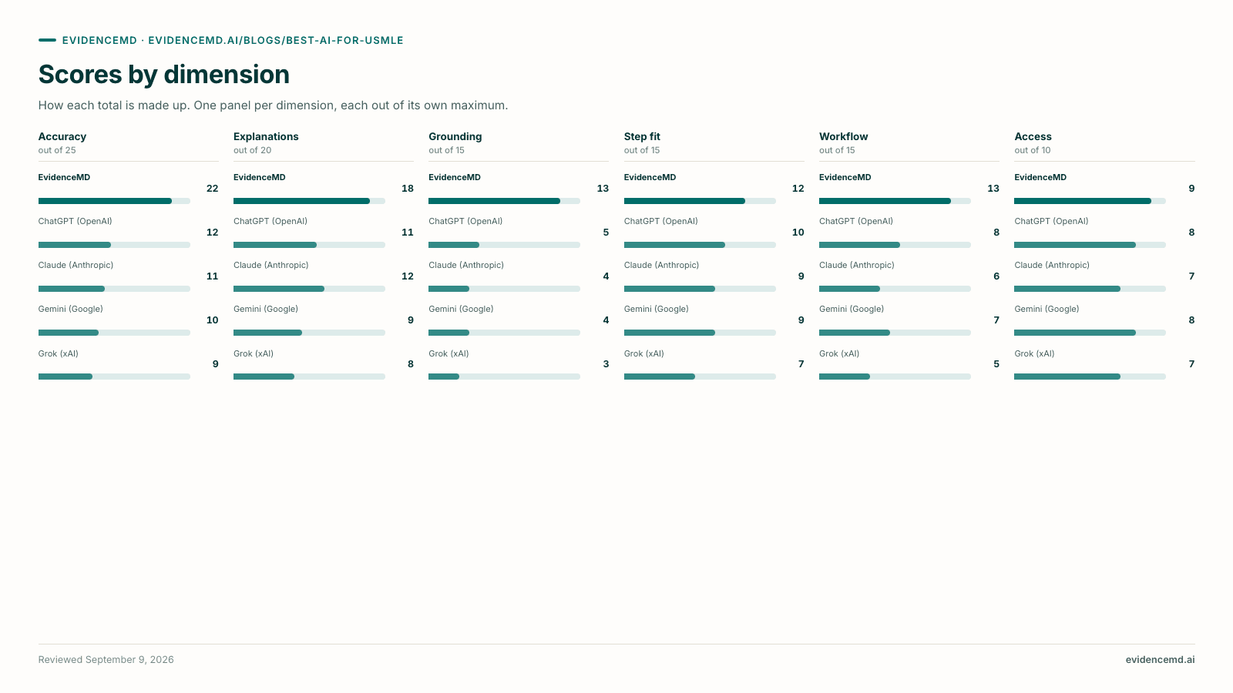Viewport: 1233px width, 693px height.
Task: Click the Gemini (Google) label under Step fit
Action: pyautogui.click(x=657, y=310)
